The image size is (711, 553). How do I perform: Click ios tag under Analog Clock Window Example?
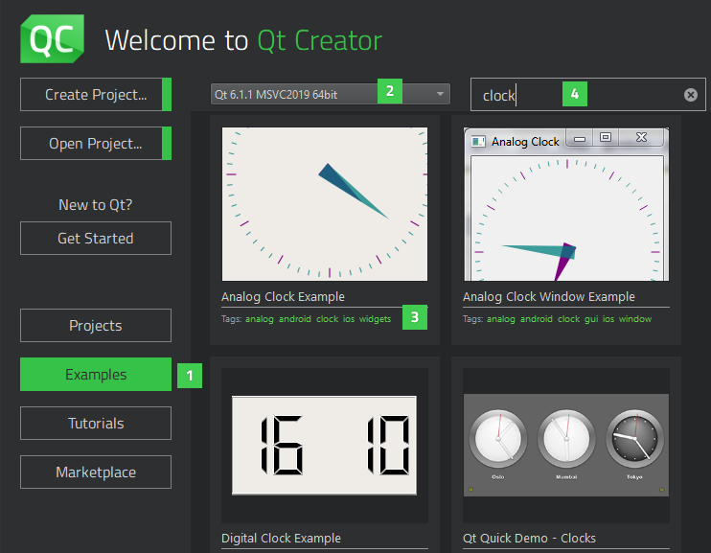(x=608, y=319)
